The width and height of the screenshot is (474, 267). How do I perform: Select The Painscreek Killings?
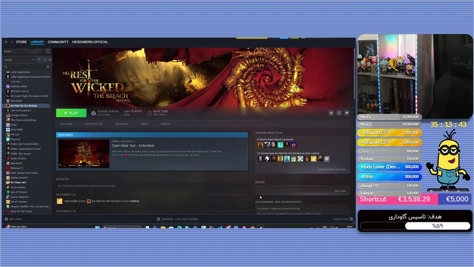[23, 120]
